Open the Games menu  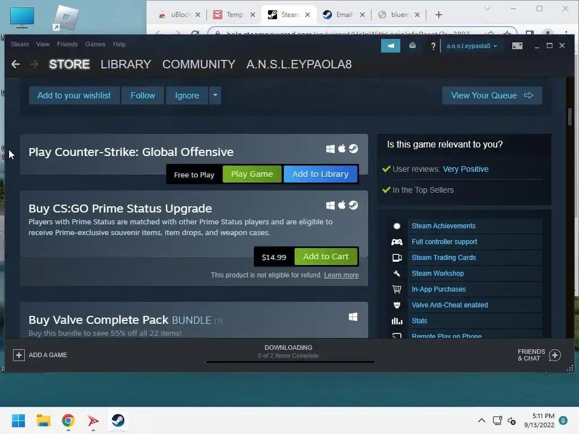pos(95,44)
